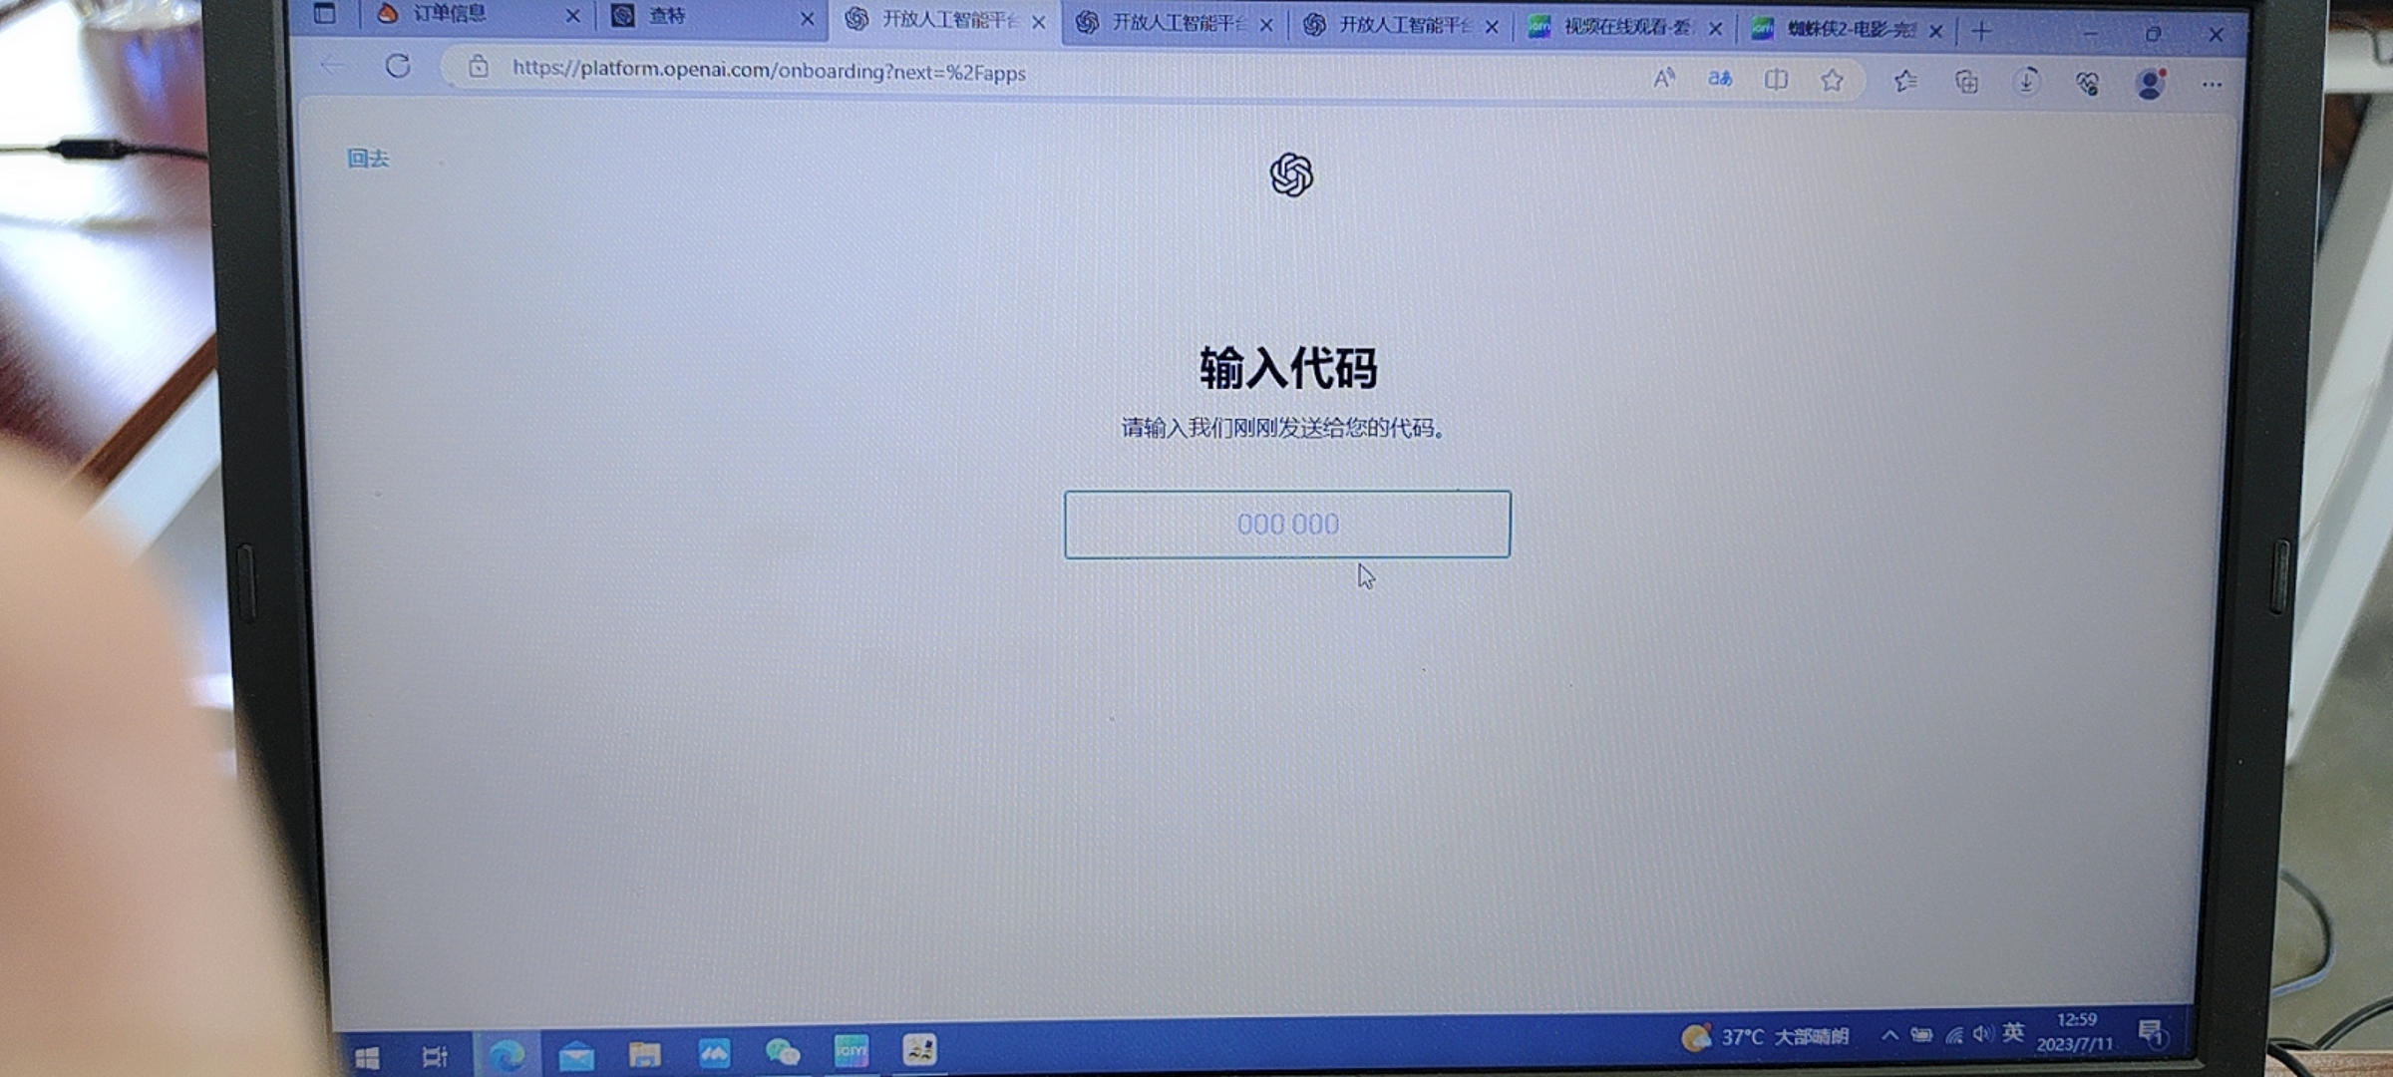Click the Edge browser taskbar icon

click(x=506, y=1054)
